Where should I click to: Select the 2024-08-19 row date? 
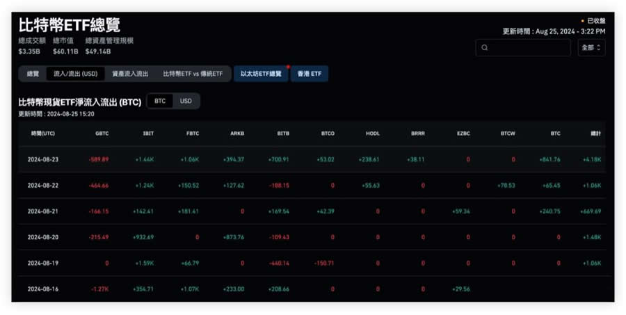pyautogui.click(x=43, y=264)
